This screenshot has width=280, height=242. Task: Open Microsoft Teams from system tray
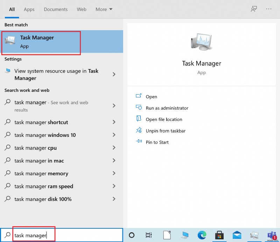272,235
